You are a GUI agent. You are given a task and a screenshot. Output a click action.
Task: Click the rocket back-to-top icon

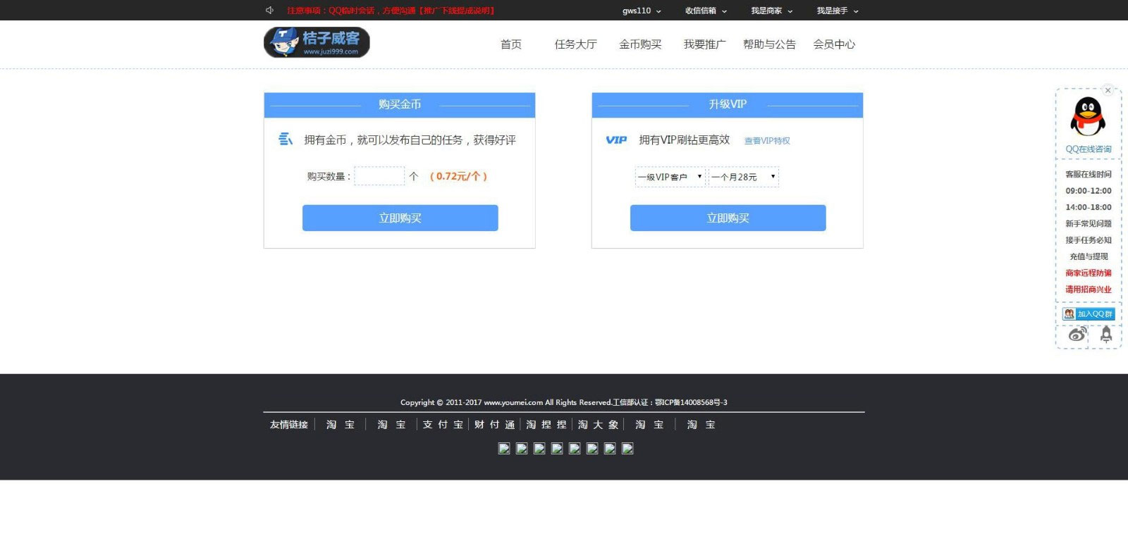(1105, 335)
